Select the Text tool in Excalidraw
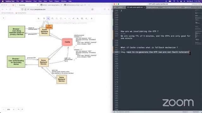 click(x=78, y=19)
